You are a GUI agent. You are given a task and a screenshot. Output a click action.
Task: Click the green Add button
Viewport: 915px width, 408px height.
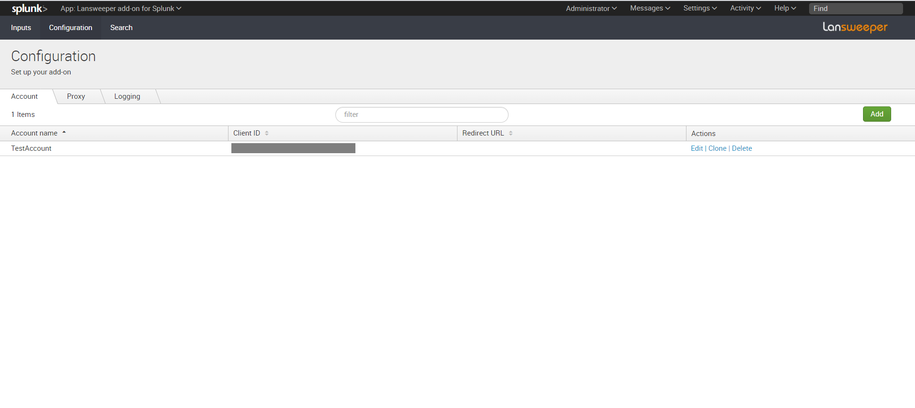(876, 114)
